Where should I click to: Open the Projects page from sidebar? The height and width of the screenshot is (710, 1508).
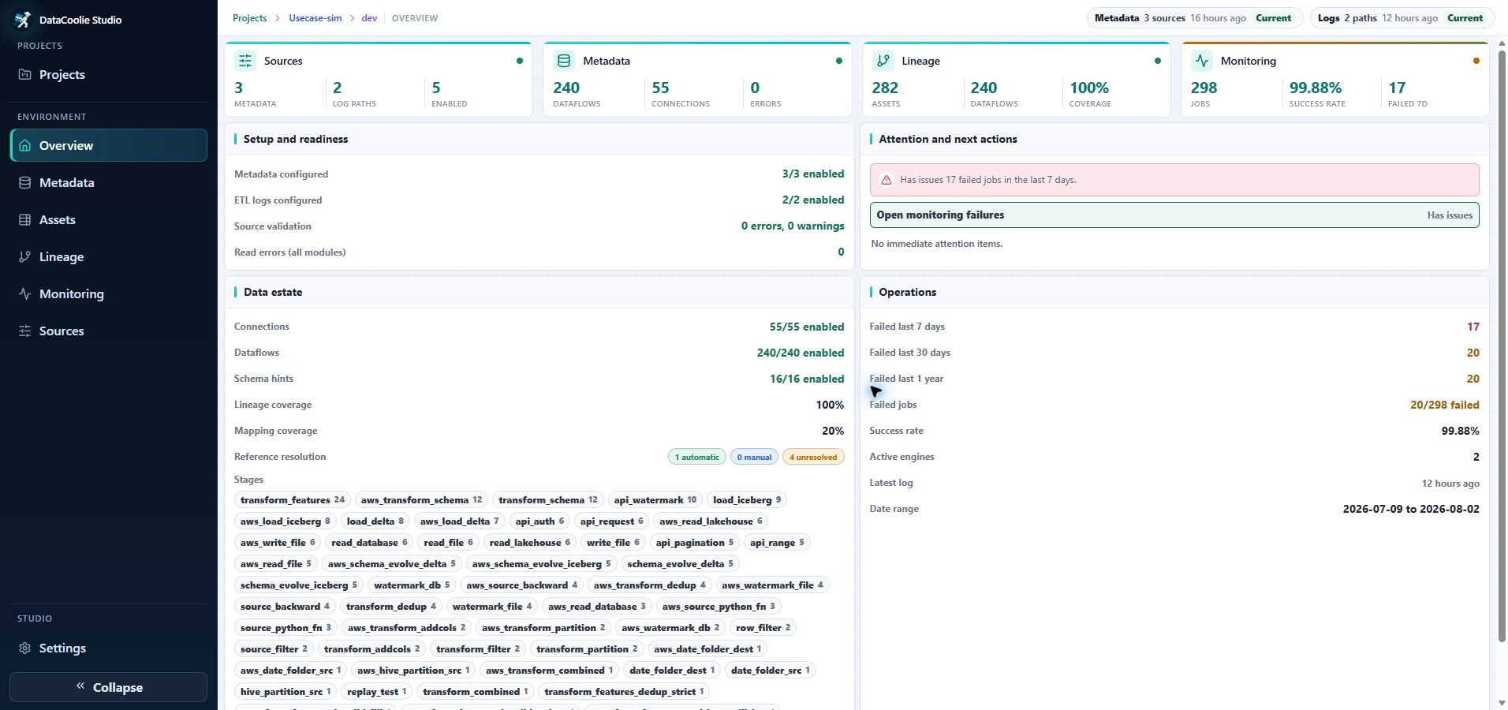tap(109, 75)
